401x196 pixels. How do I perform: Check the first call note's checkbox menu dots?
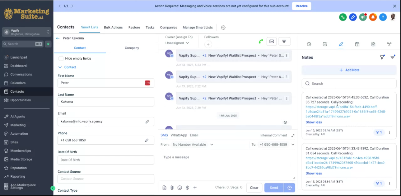(x=390, y=132)
